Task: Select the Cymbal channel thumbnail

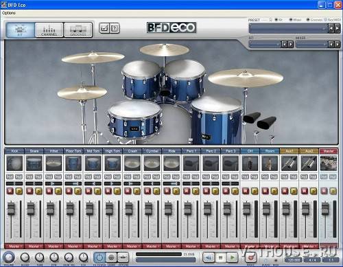Action: tap(152, 163)
